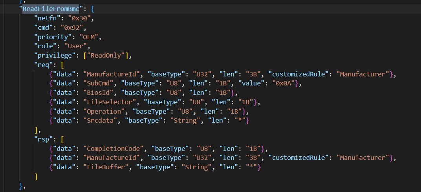Click the "0x0A" value string
The image size is (421, 192).
pos(276,84)
